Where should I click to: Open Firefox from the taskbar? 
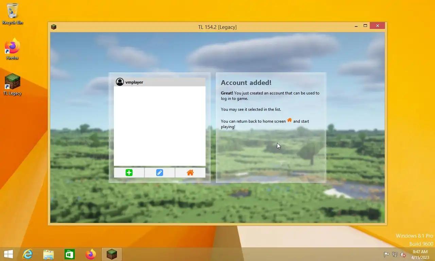(x=91, y=254)
